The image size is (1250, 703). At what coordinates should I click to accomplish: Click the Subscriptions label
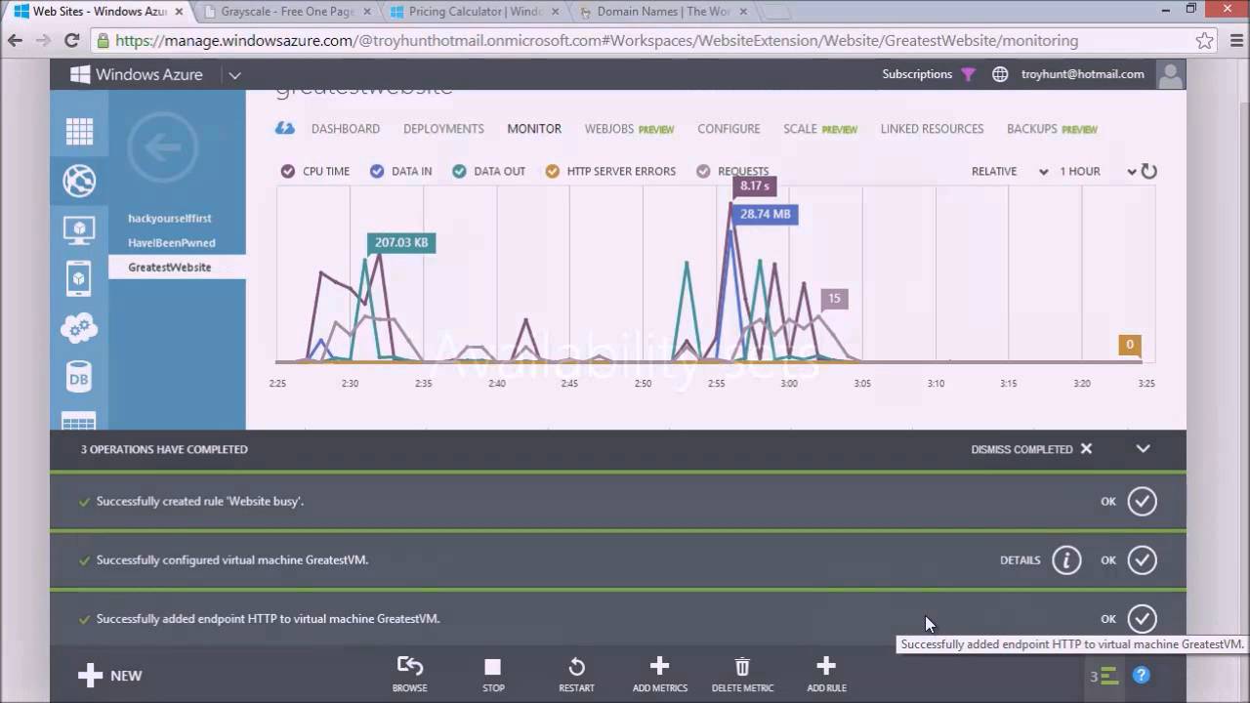[x=917, y=74]
